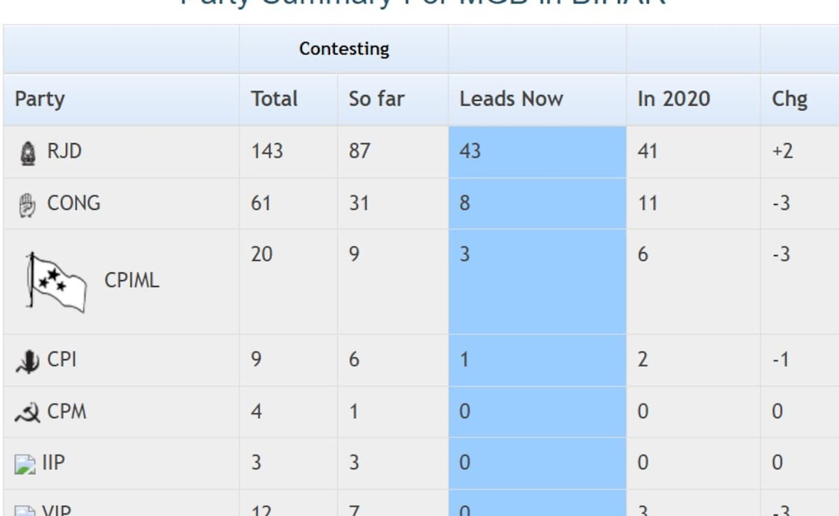Click the broken image icon beside IIP
The height and width of the screenshot is (516, 839).
pyautogui.click(x=25, y=464)
